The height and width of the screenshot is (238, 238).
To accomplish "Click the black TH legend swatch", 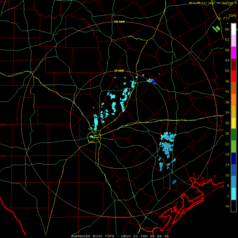I will click(x=234, y=206).
